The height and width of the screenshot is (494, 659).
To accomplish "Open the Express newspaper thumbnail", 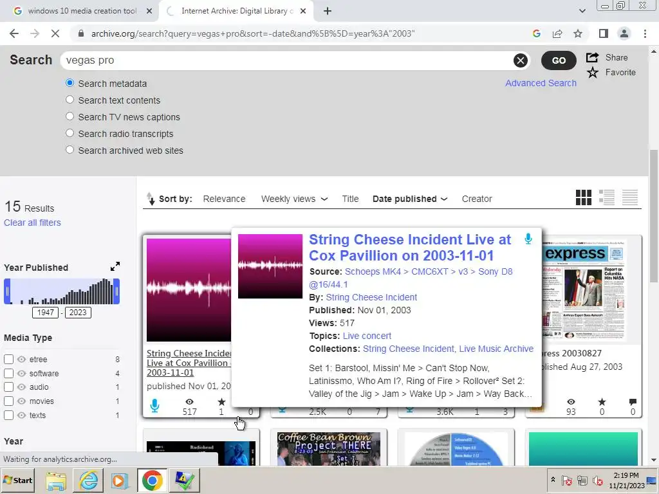I will 583,290.
